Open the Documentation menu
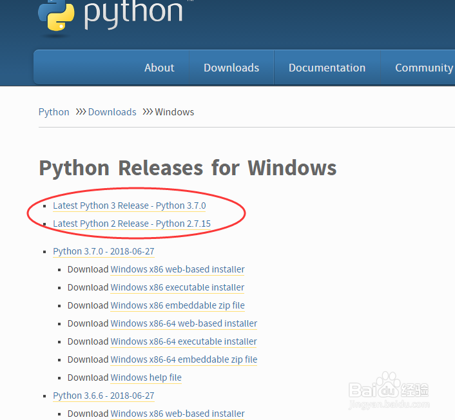The height and width of the screenshot is (420, 455). point(327,68)
